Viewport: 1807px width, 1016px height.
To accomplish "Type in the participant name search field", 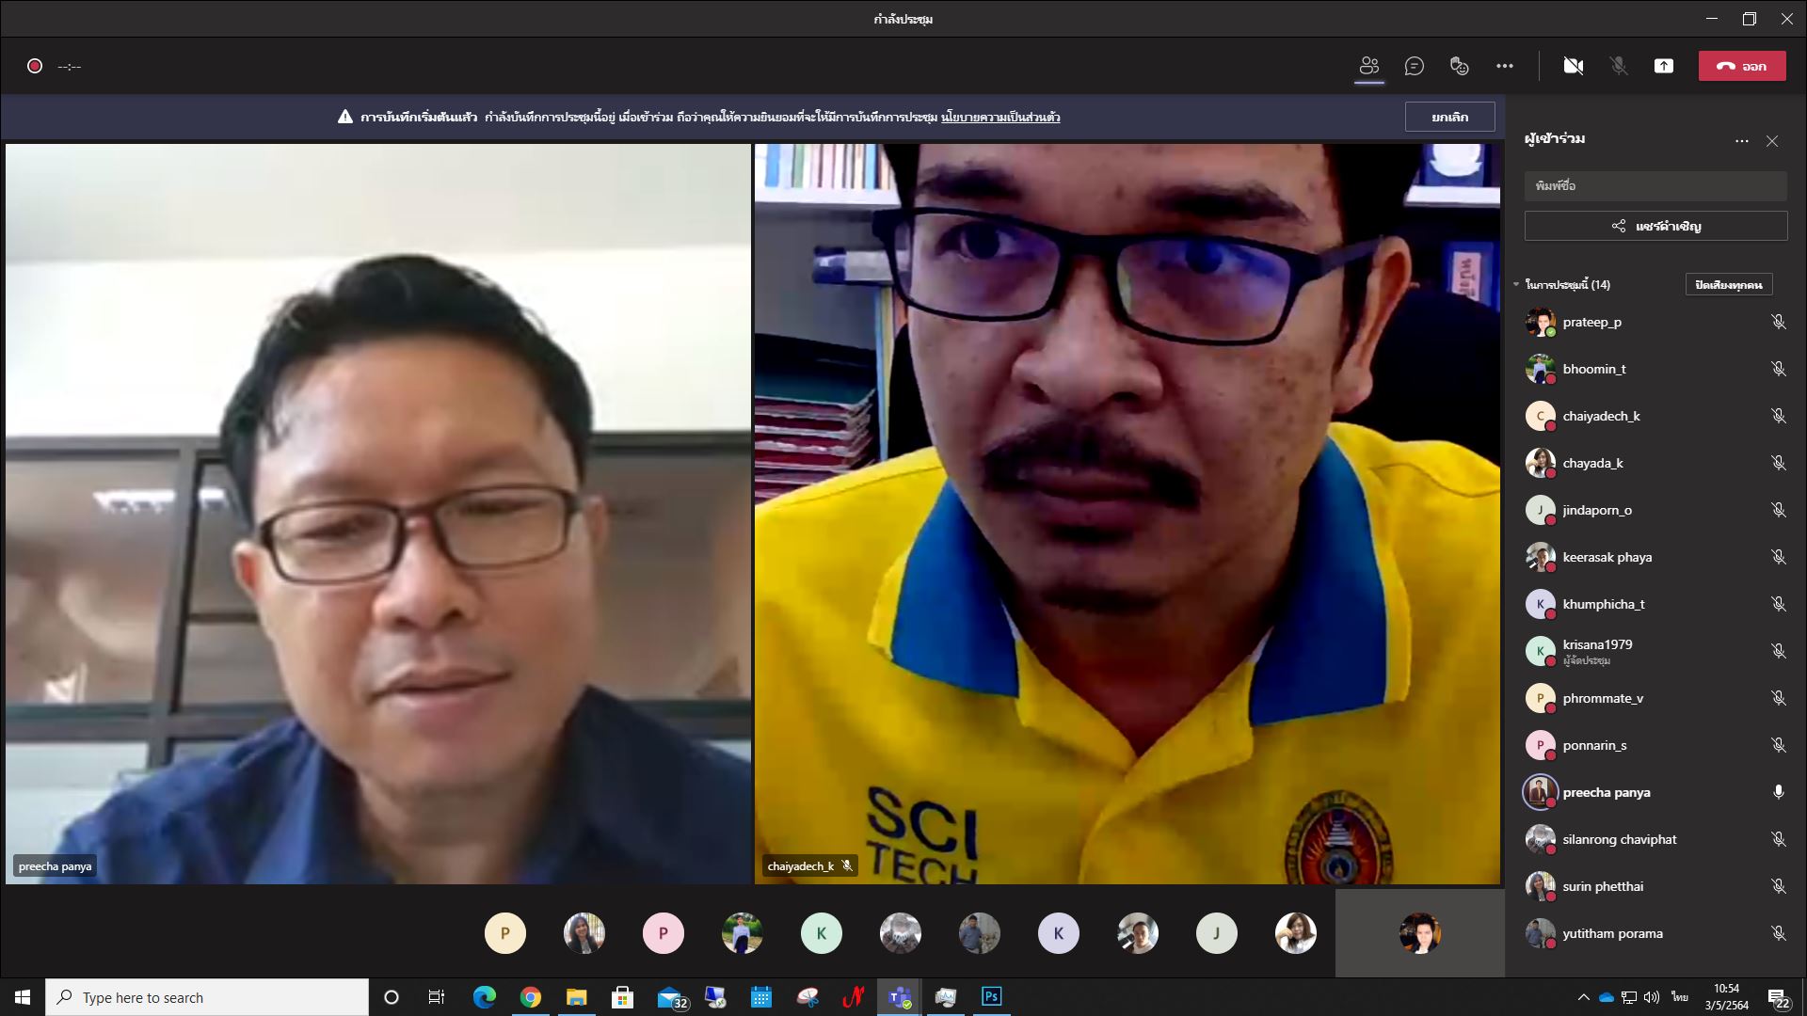I will click(1655, 185).
